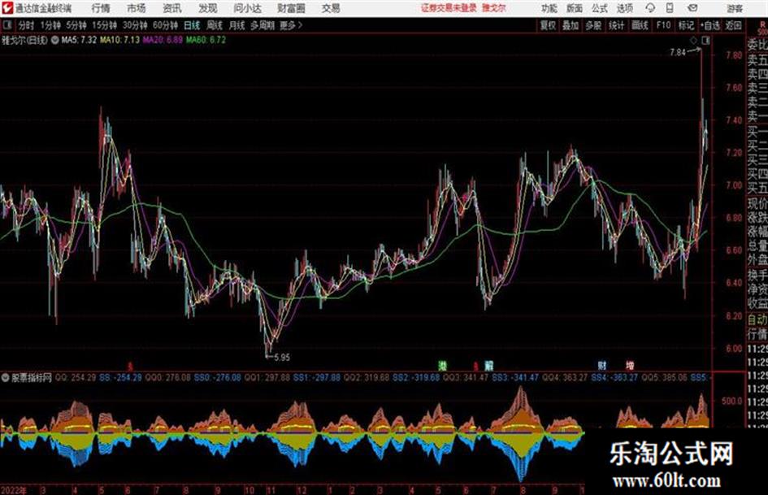Click the 画线 draw line button
The image size is (768, 495).
click(x=640, y=25)
